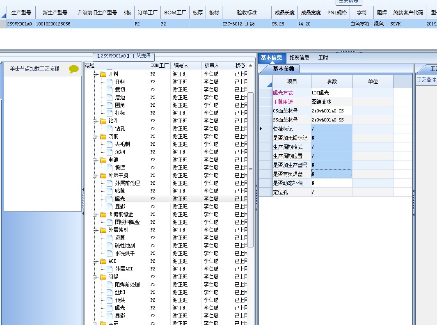Click the 生产型号 column header

click(x=21, y=13)
